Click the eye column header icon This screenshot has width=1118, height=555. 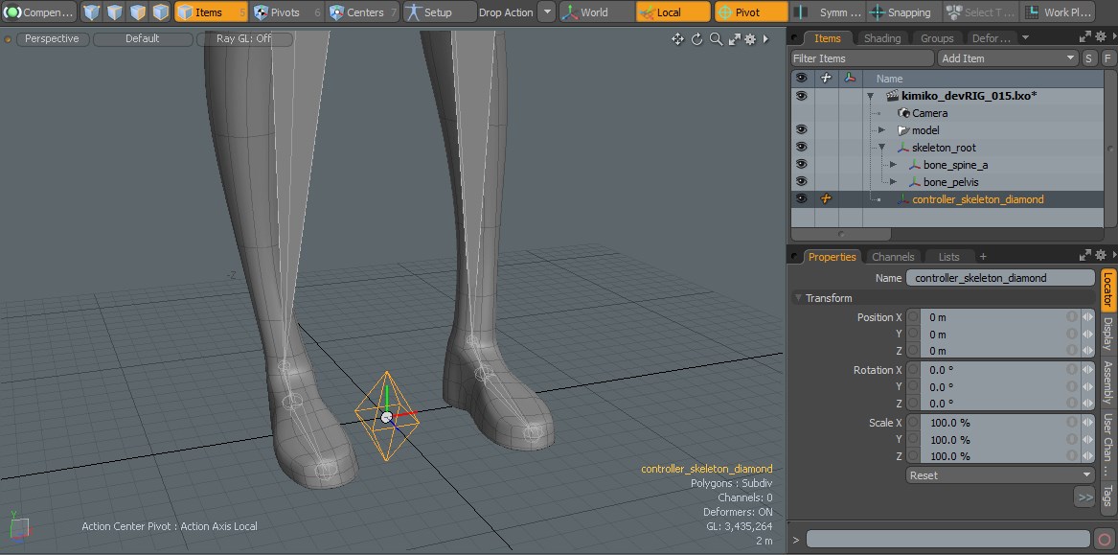click(x=802, y=78)
